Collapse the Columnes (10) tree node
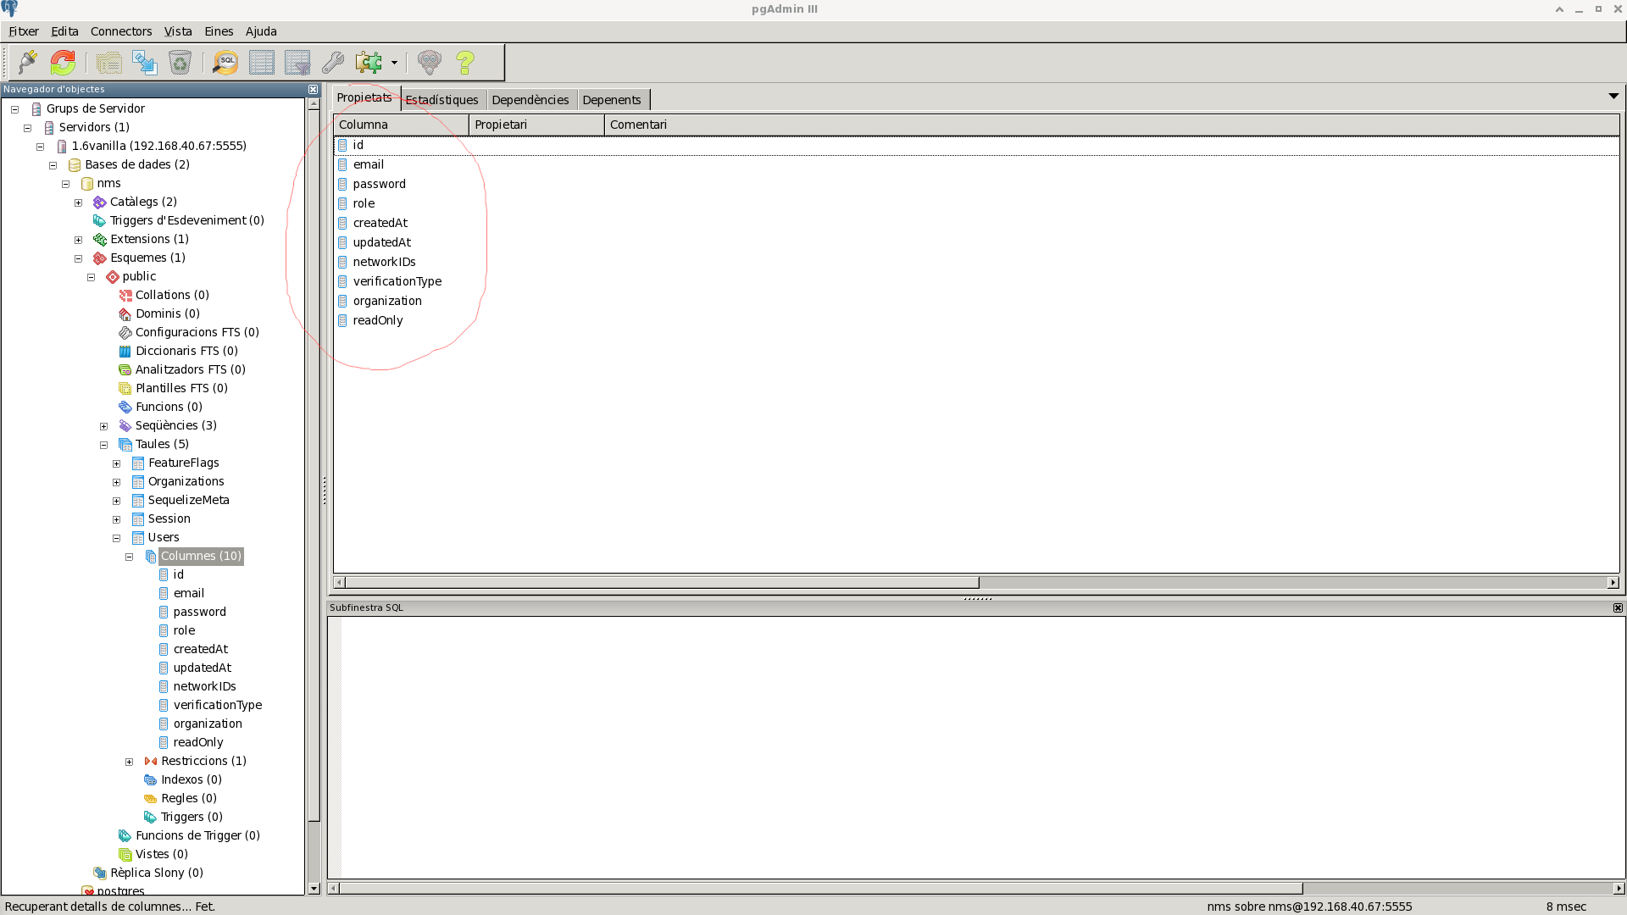Image resolution: width=1627 pixels, height=915 pixels. [x=130, y=557]
